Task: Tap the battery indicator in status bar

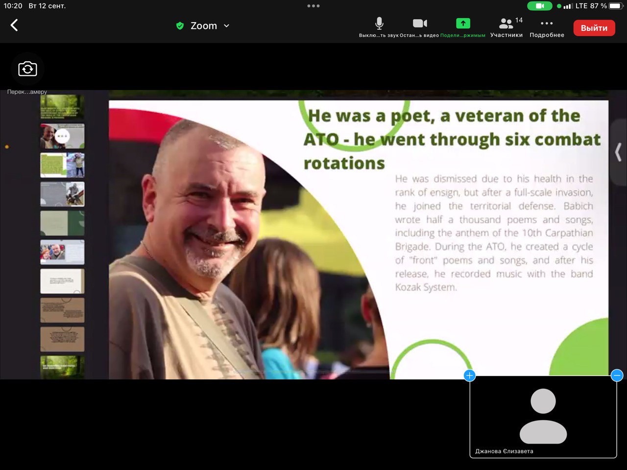Action: pyautogui.click(x=615, y=6)
